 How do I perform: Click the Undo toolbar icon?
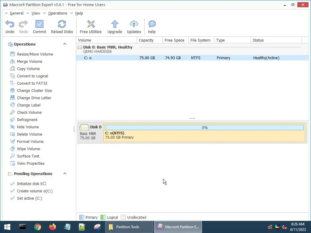(x=10, y=24)
